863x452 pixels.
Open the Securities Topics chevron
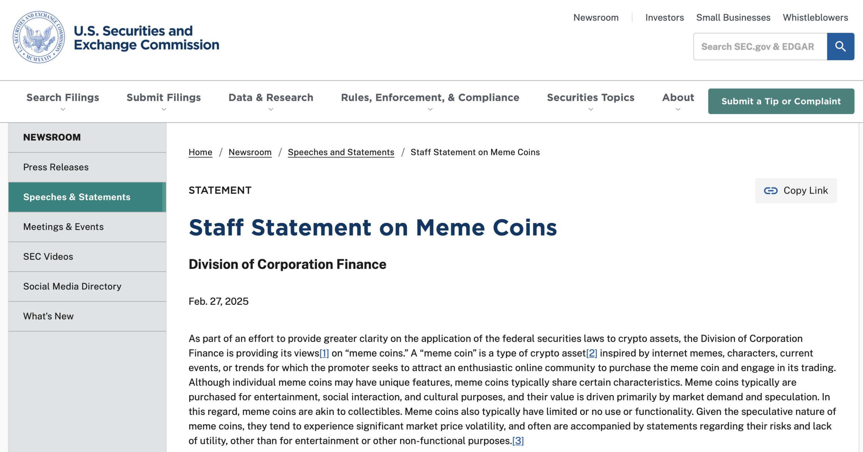pos(590,109)
